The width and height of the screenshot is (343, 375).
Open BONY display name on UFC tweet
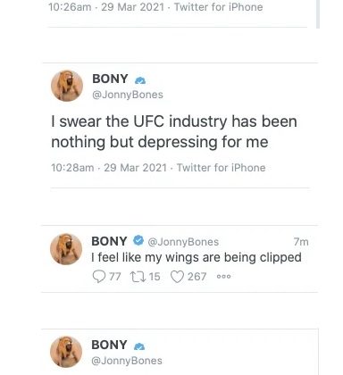110,79
